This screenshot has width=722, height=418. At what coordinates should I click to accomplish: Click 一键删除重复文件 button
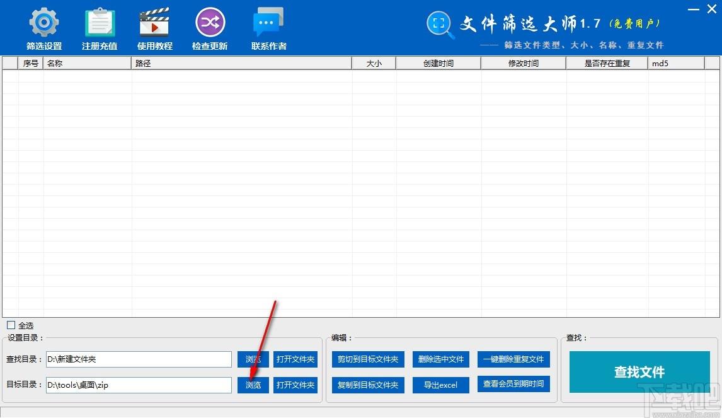(x=513, y=359)
